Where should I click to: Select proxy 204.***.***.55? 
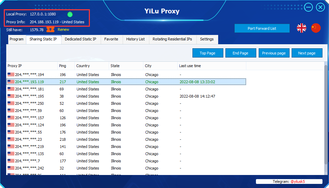pos(126,132)
